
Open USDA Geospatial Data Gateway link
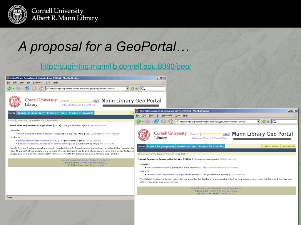[x=35, y=134]
